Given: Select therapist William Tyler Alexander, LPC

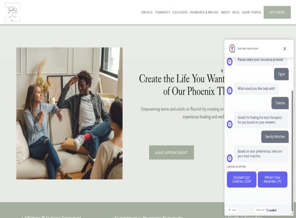Looking at the screenshot, I should [x=273, y=179].
